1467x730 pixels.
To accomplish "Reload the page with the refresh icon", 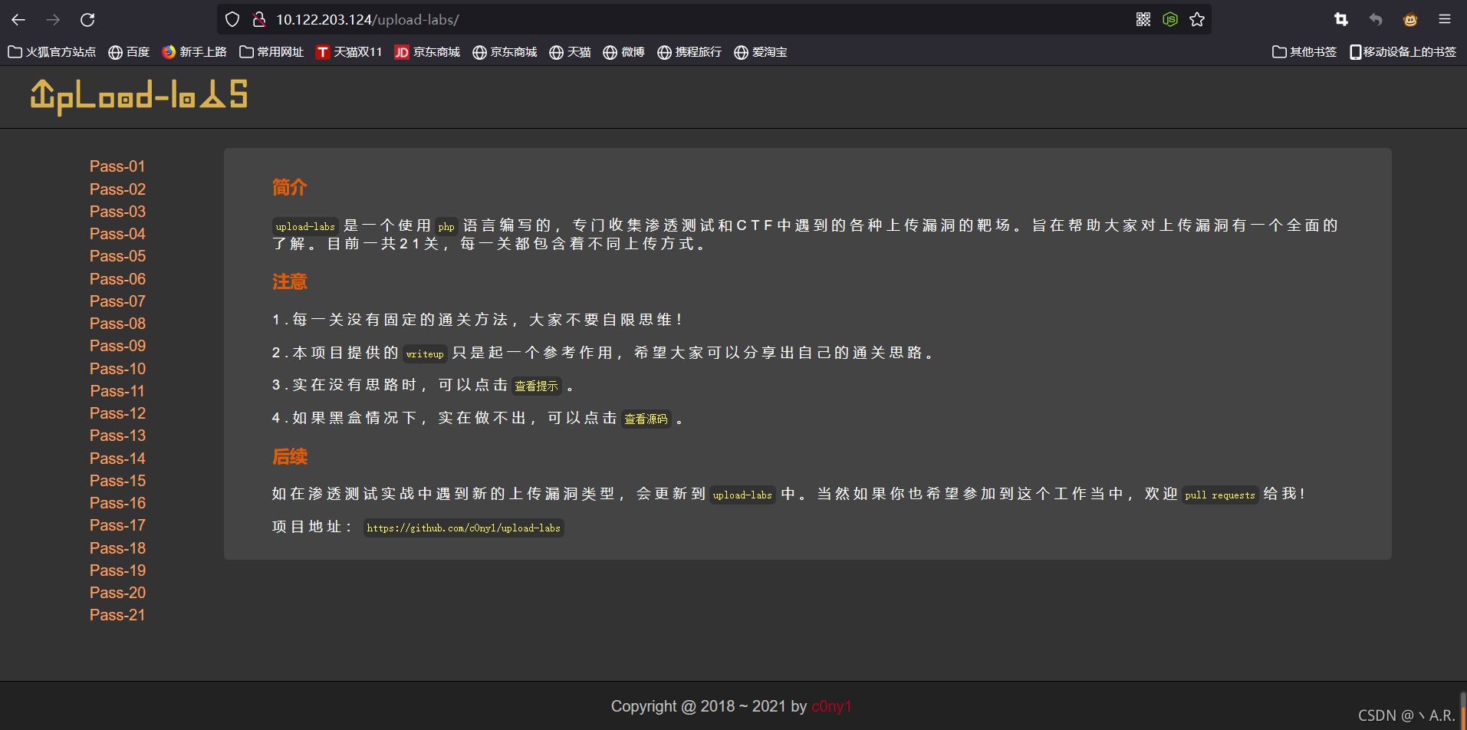I will point(87,20).
